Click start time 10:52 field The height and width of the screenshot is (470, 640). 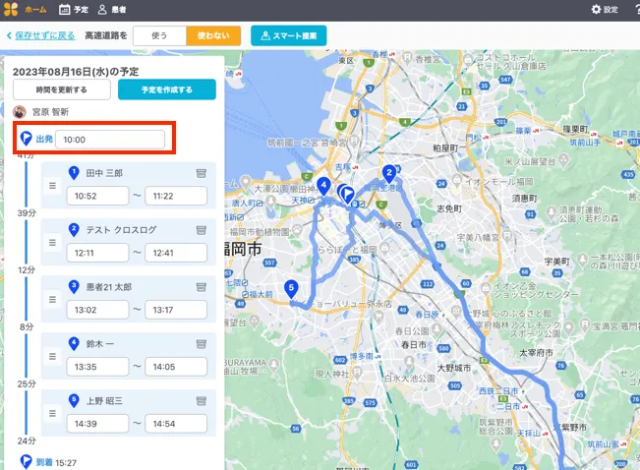(97, 196)
